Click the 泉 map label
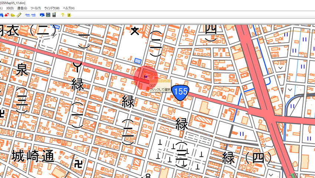The height and width of the screenshot is (178, 315). [22, 69]
